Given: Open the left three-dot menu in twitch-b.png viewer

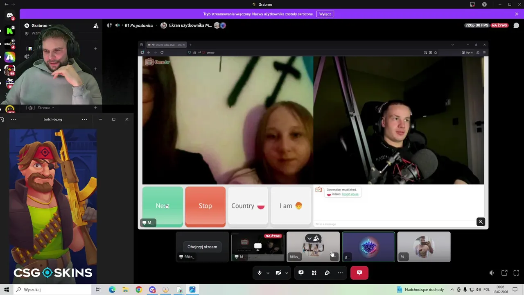Looking at the screenshot, I should click(x=14, y=119).
